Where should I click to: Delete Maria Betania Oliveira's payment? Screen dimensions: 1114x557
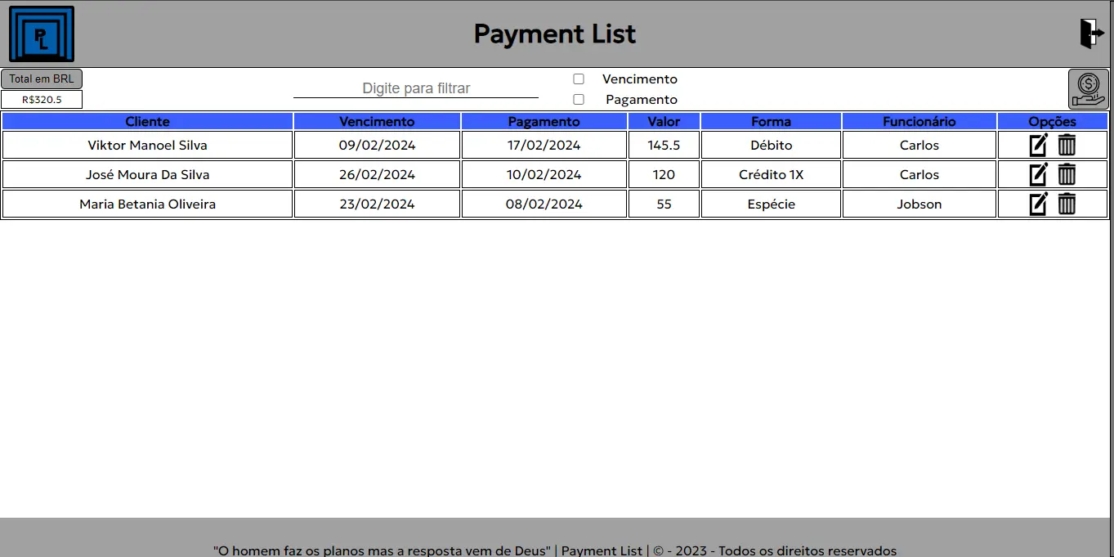tap(1067, 204)
